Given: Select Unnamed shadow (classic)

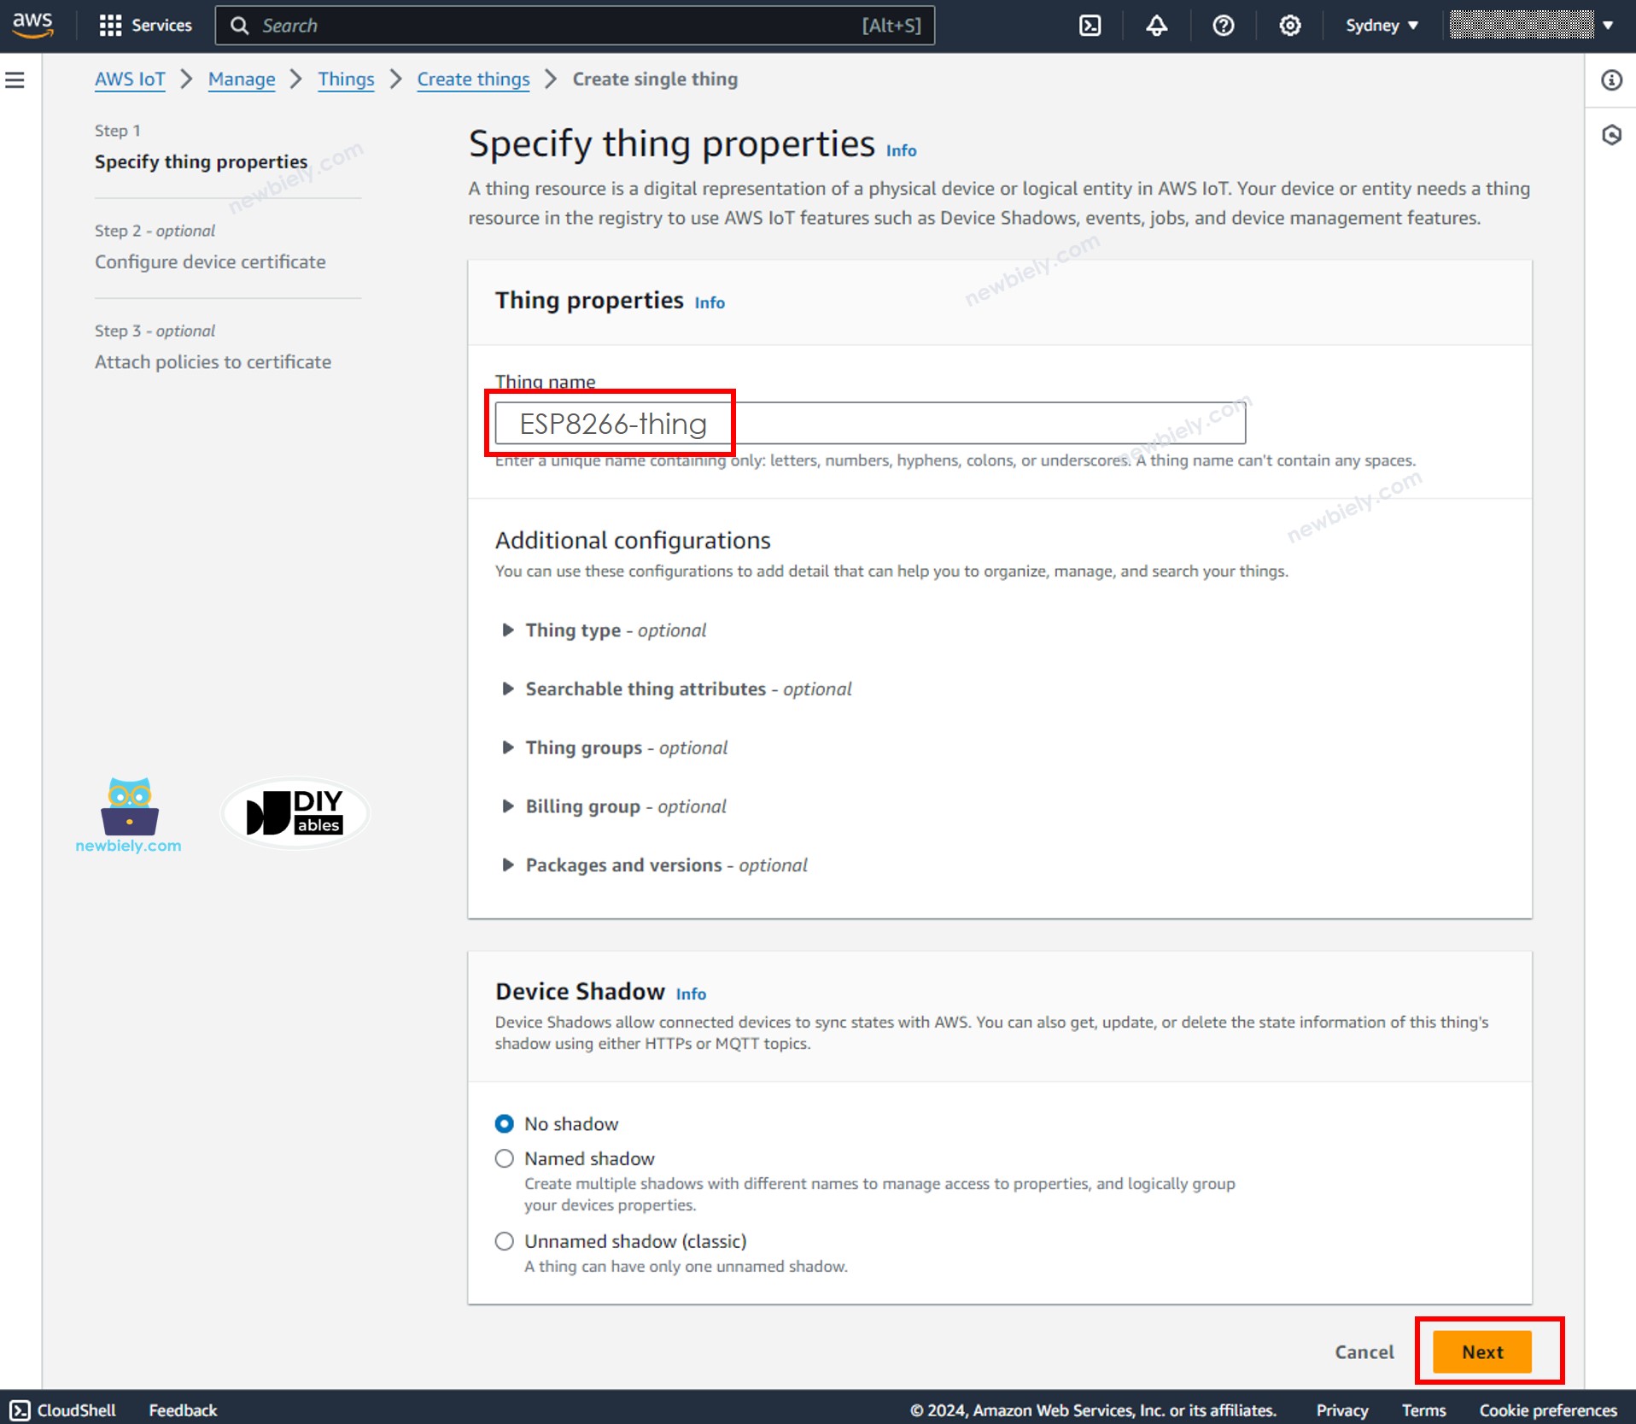Looking at the screenshot, I should click(x=504, y=1240).
